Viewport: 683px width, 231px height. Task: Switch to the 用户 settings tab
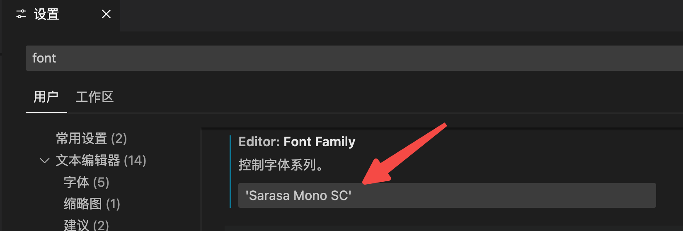pyautogui.click(x=46, y=97)
